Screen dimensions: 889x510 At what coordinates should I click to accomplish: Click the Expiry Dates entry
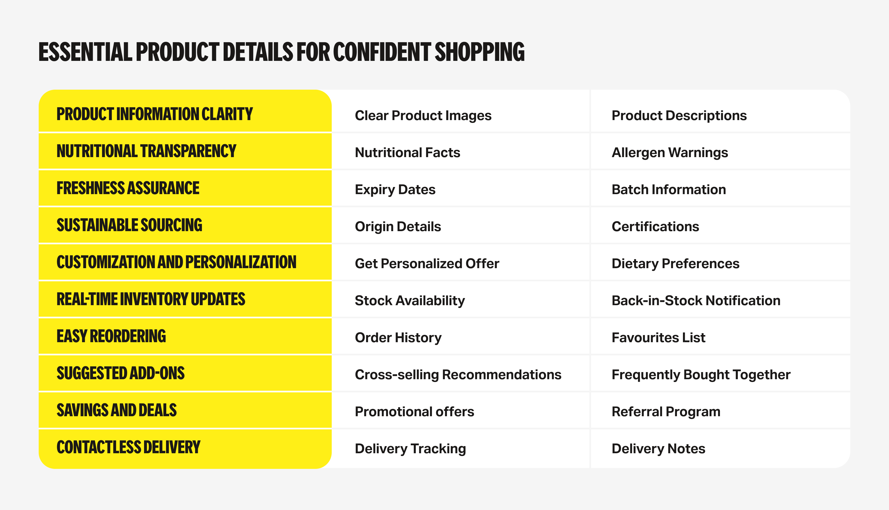pyautogui.click(x=395, y=189)
